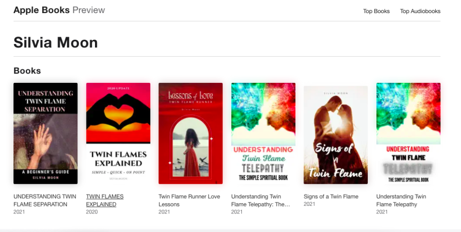Open the Signs of a Twin Flame title link
The width and height of the screenshot is (461, 232).
331,196
